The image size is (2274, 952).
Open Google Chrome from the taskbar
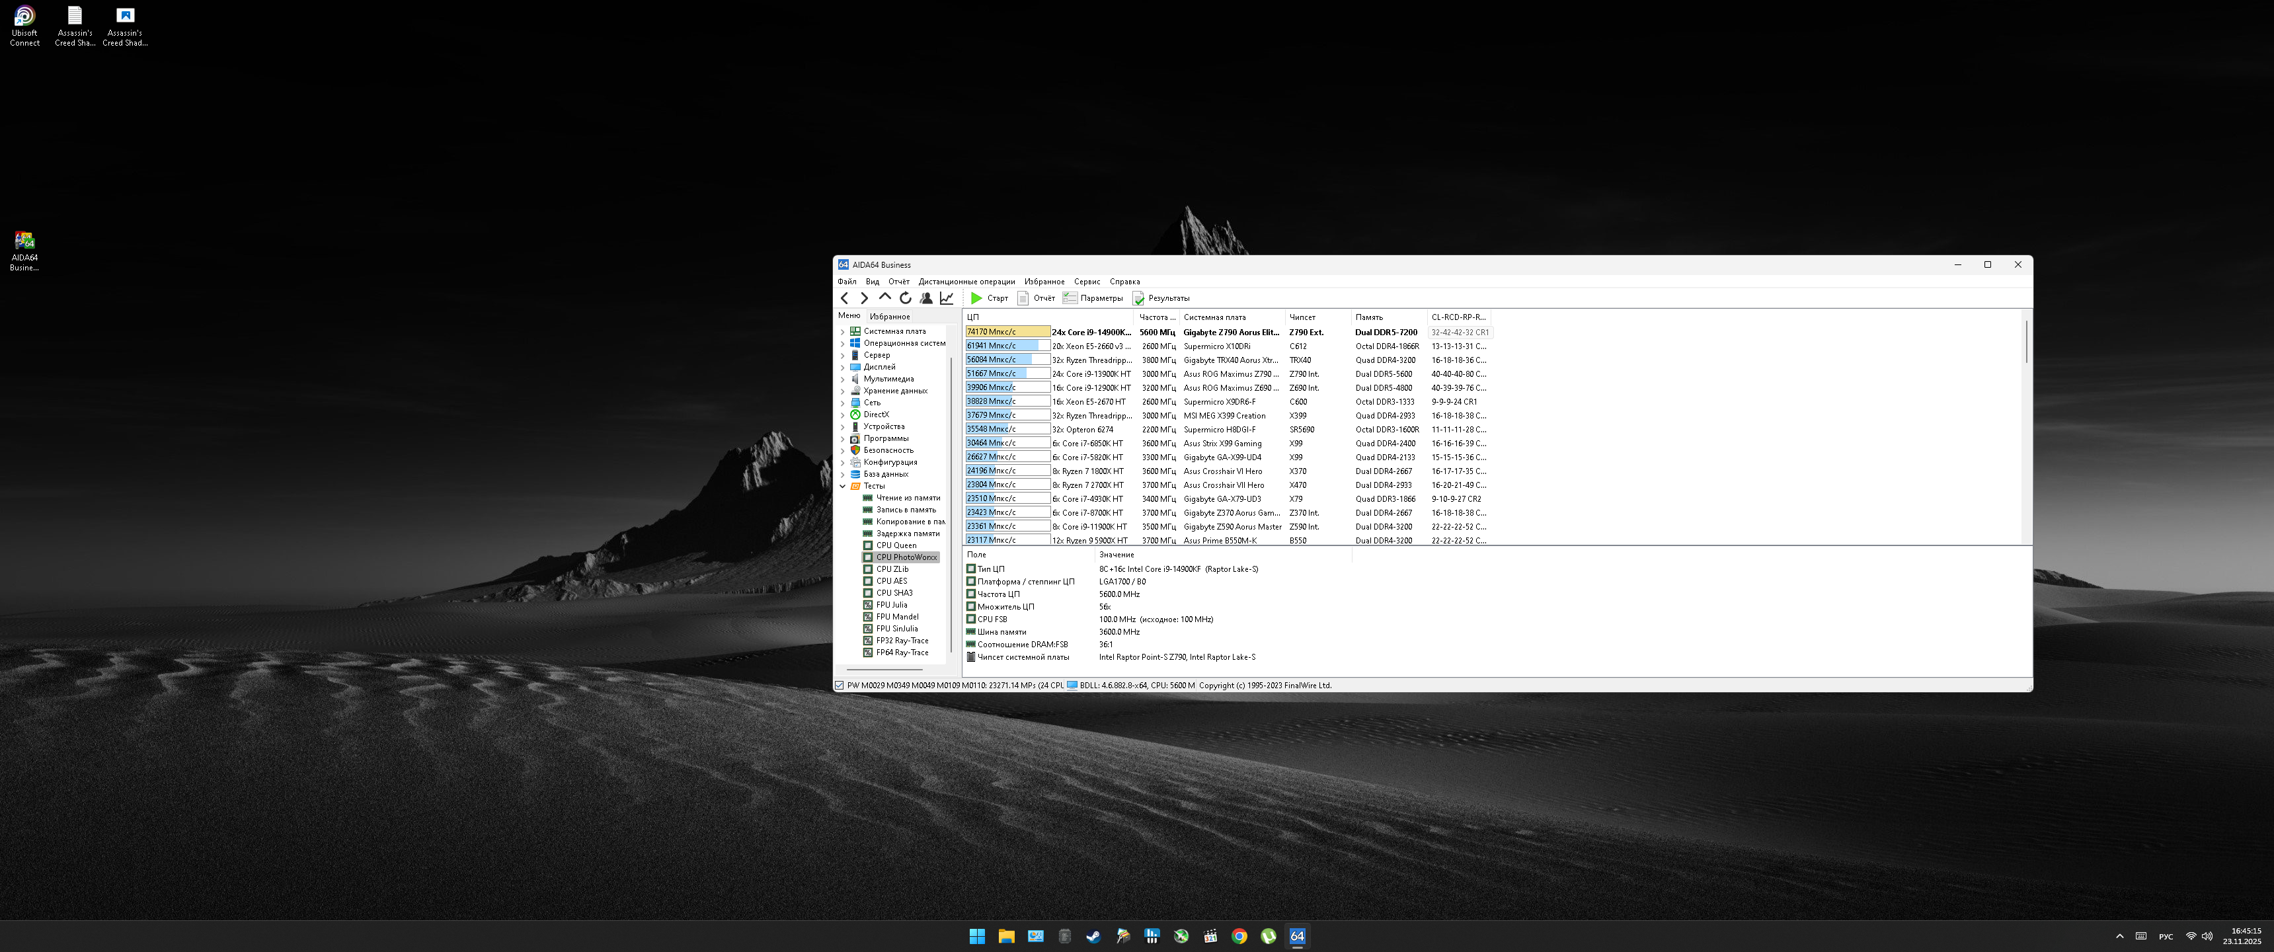[1239, 937]
